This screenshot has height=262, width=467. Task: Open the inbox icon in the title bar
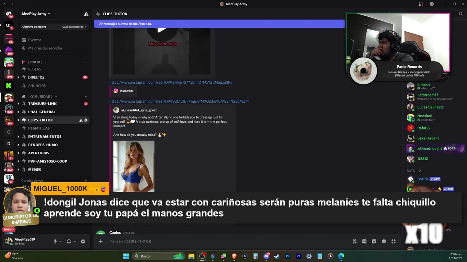(x=421, y=4)
